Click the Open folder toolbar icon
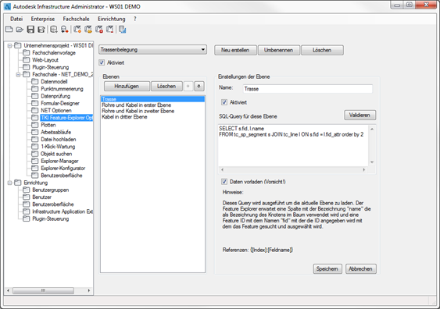 pyautogui.click(x=20, y=29)
